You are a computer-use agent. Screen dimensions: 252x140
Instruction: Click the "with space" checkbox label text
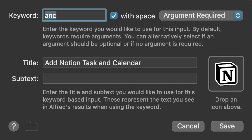(138, 16)
